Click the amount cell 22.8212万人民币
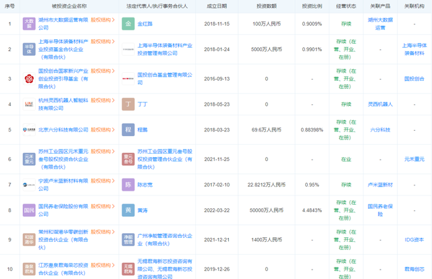The height and width of the screenshot is (279, 432). pyautogui.click(x=267, y=185)
